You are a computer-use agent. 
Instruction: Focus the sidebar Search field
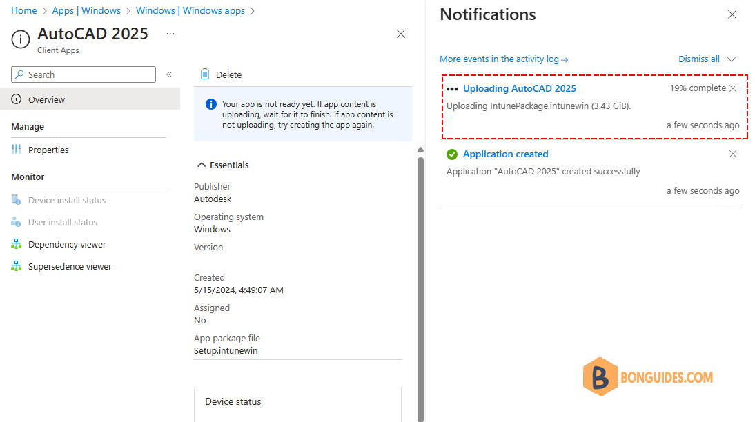coord(84,74)
